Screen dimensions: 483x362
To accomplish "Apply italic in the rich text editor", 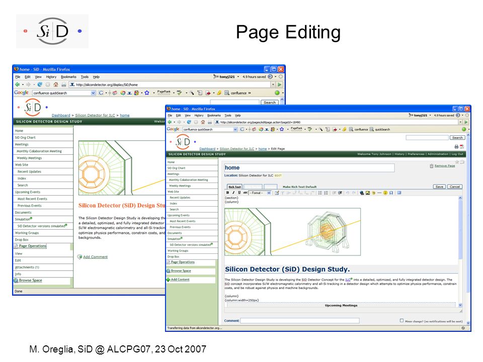I will click(233, 193).
